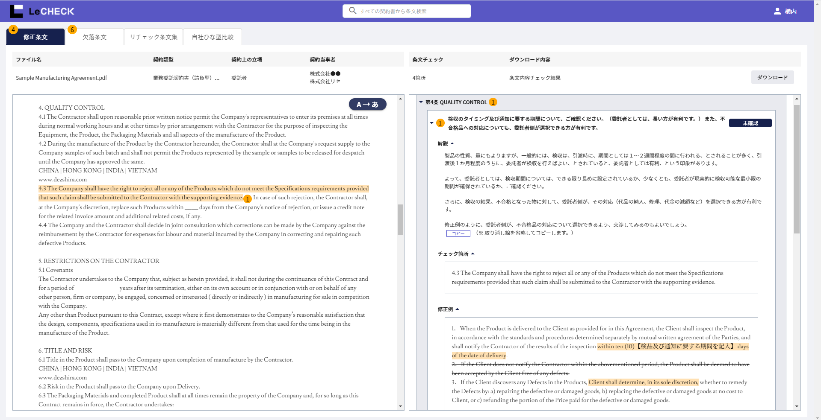Click the first www.dezshira.com line in the document
Image resolution: width=821 pixels, height=420 pixels.
[x=62, y=179]
